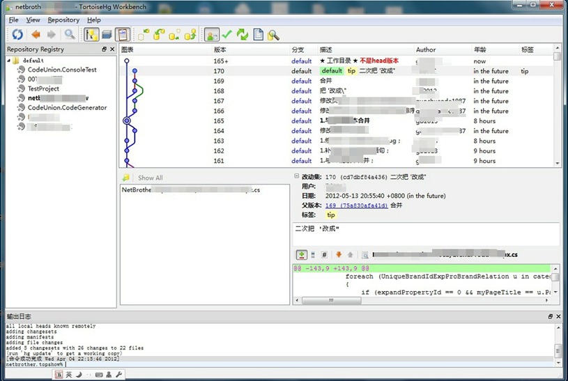Image resolution: width=568 pixels, height=381 pixels.
Task: Open Manifest view via document icon
Action: pos(258,34)
